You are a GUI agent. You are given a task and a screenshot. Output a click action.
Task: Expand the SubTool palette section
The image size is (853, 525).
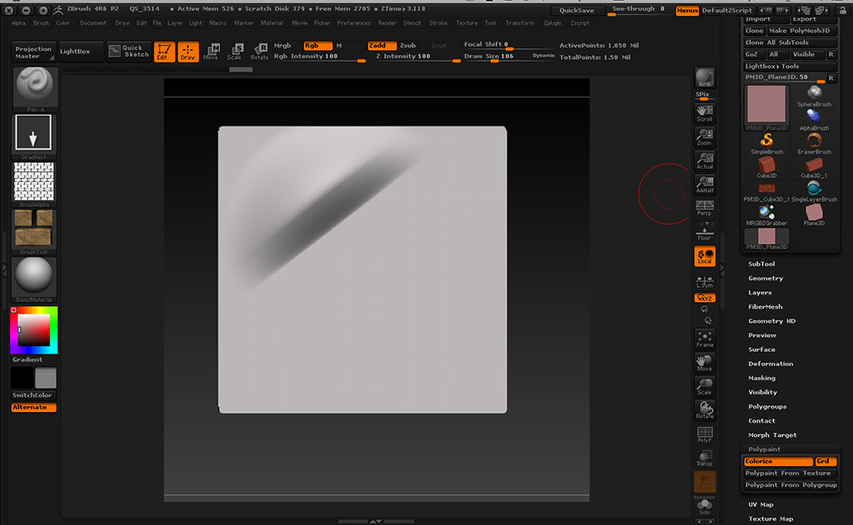click(761, 264)
